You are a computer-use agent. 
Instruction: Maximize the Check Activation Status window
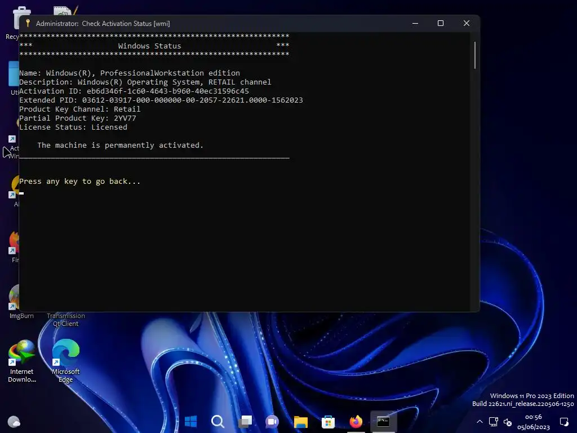pyautogui.click(x=441, y=23)
